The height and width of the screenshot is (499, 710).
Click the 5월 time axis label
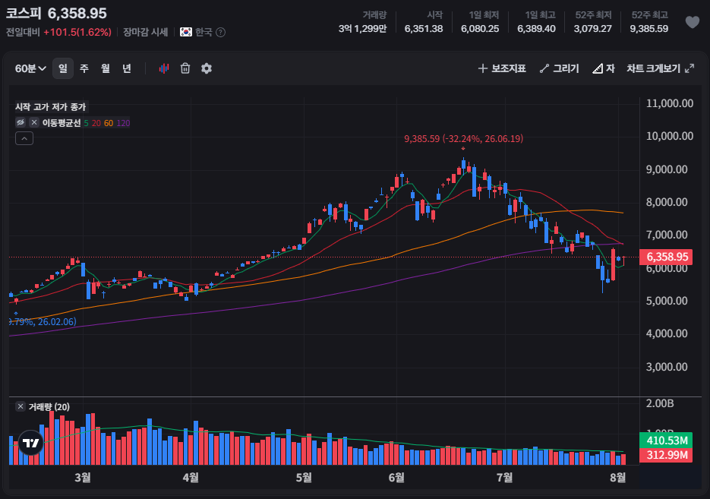click(x=304, y=477)
